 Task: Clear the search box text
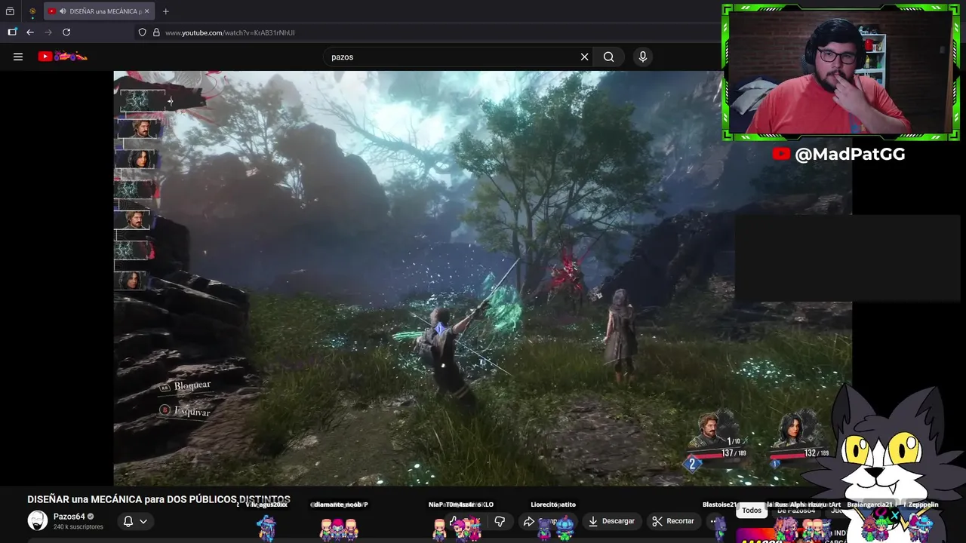(584, 57)
